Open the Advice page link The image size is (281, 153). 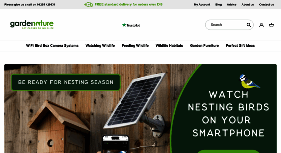pyautogui.click(x=231, y=4)
